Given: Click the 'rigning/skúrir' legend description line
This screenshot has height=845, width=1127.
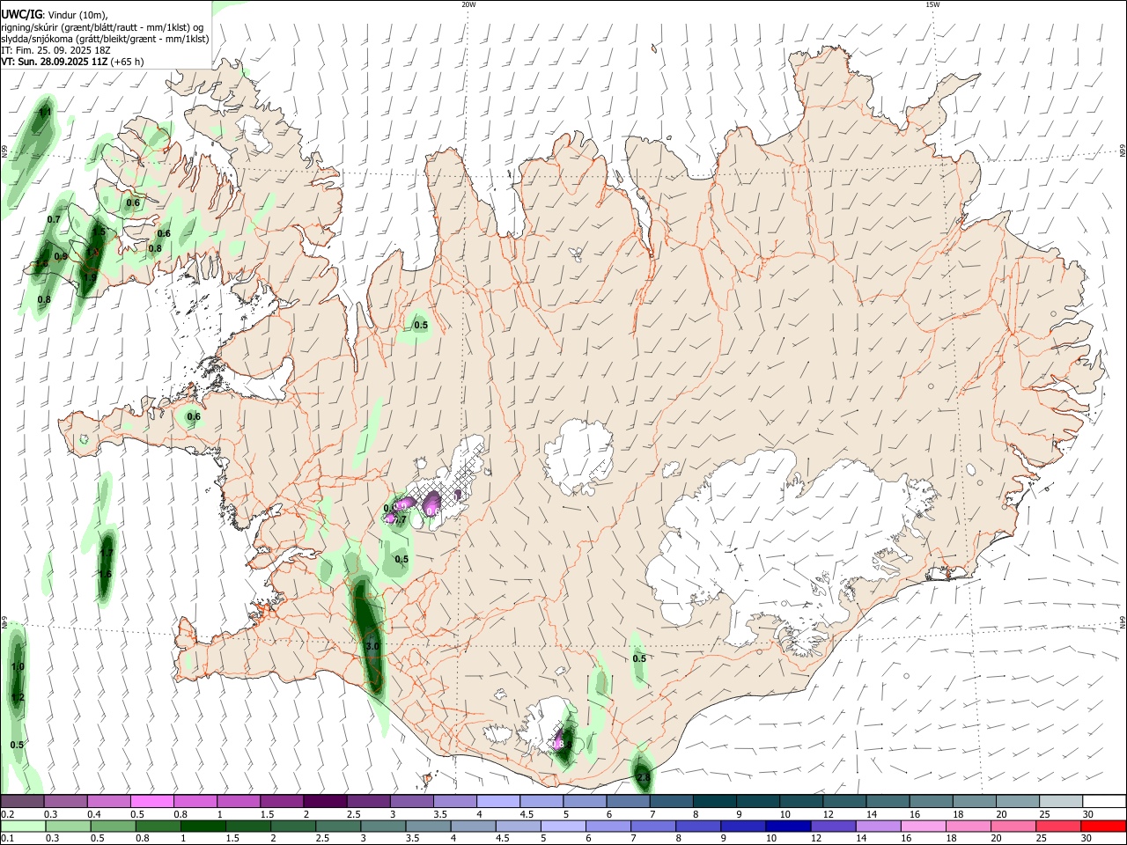Looking at the screenshot, I should point(102,27).
